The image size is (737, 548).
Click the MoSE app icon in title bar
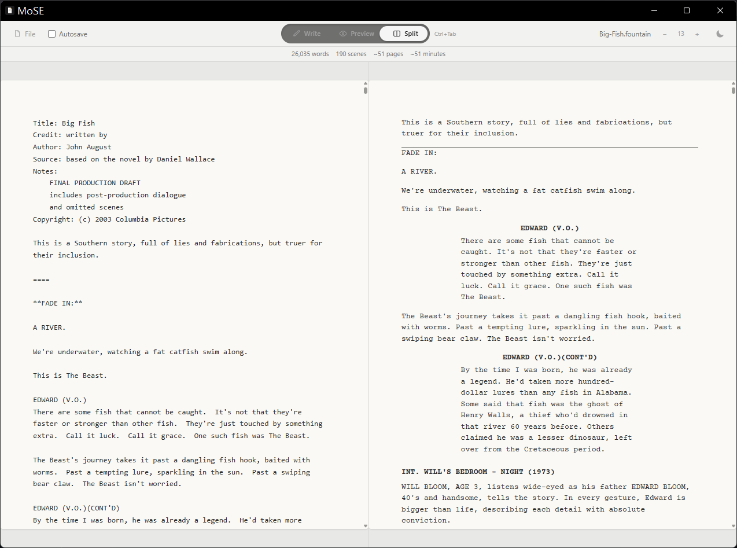click(10, 10)
